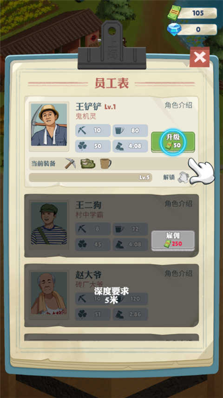Close the 员工表 panel with red X
Viewport: 223px width, 398px height.
[x=199, y=57]
